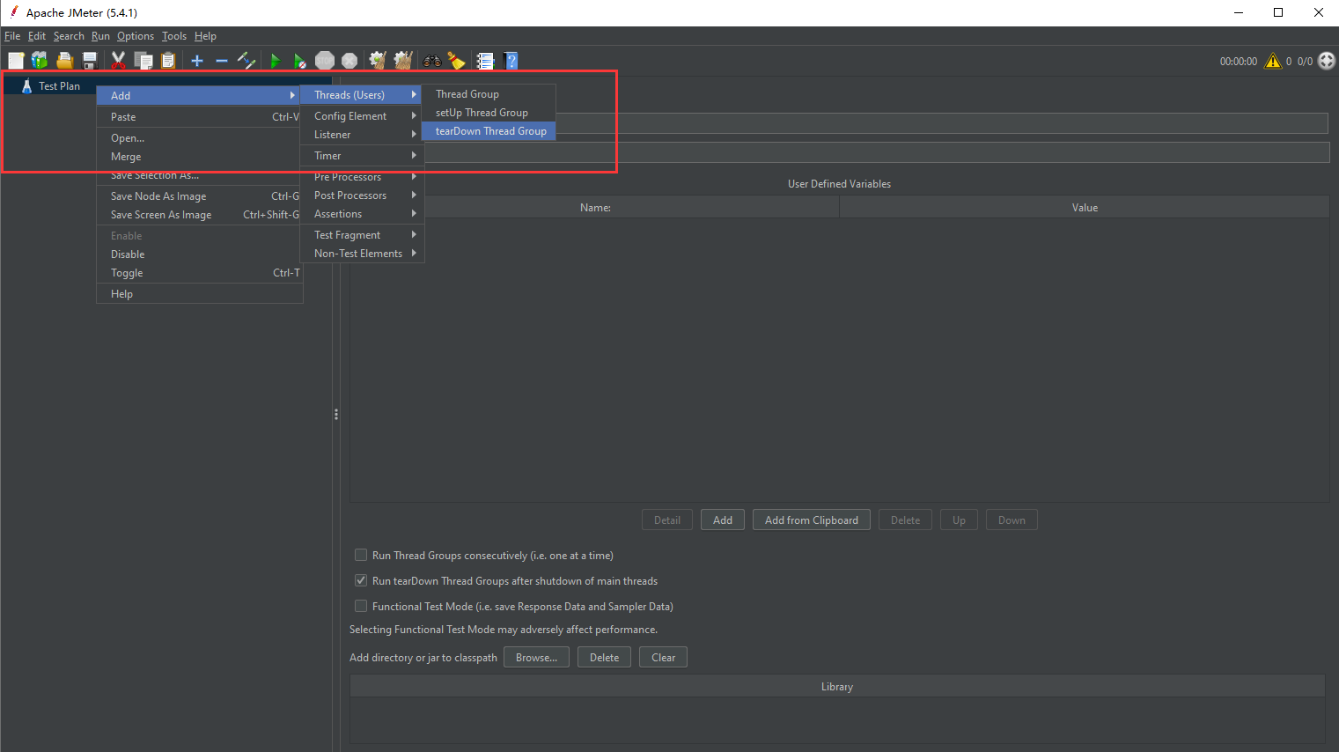The width and height of the screenshot is (1339, 752).
Task: Uncheck Run tearDown Thread Groups after shutdown
Action: (x=361, y=580)
